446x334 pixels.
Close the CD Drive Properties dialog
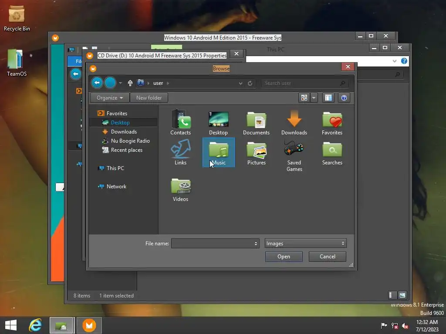237,53
